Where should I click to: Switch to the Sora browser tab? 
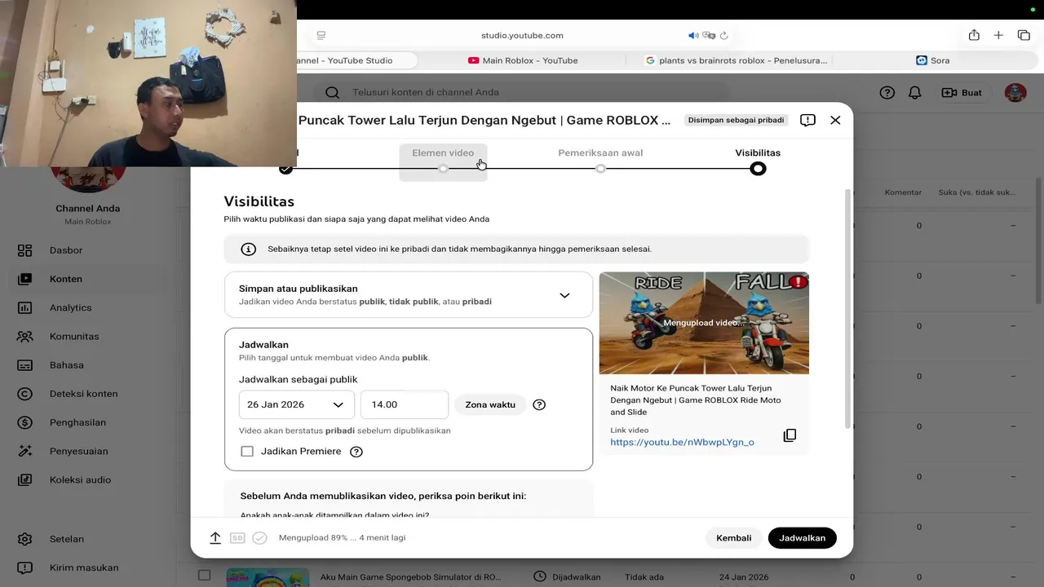[932, 60]
